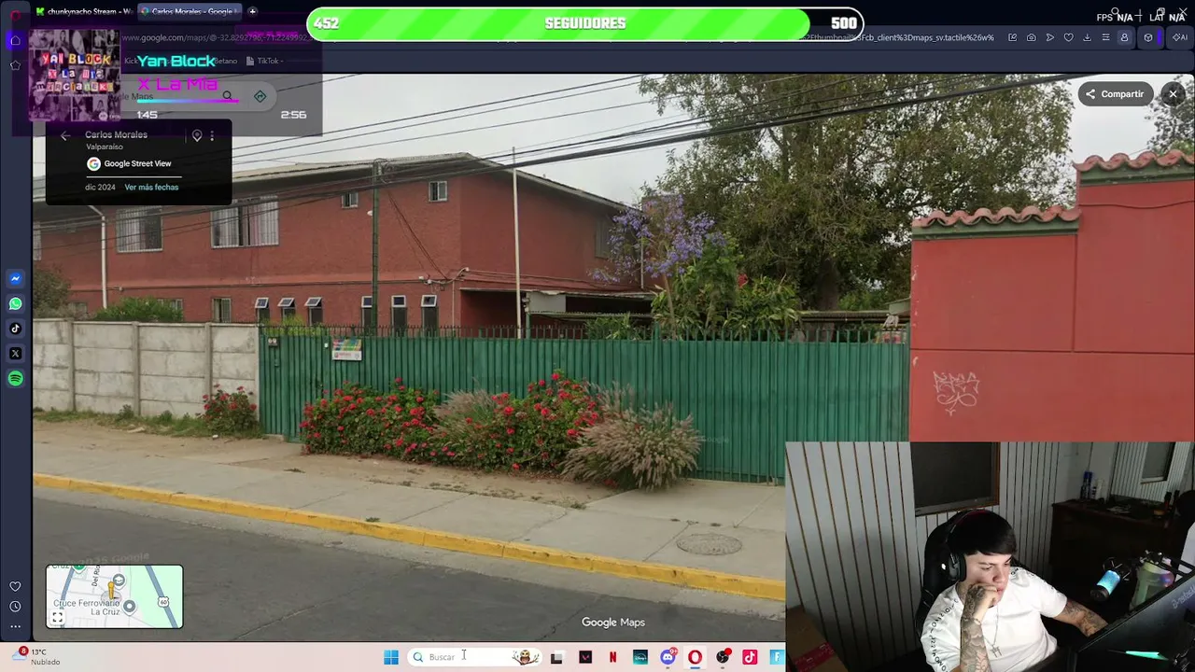1195x672 pixels.
Task: Click "Ver más fechas" link
Action: click(x=151, y=187)
